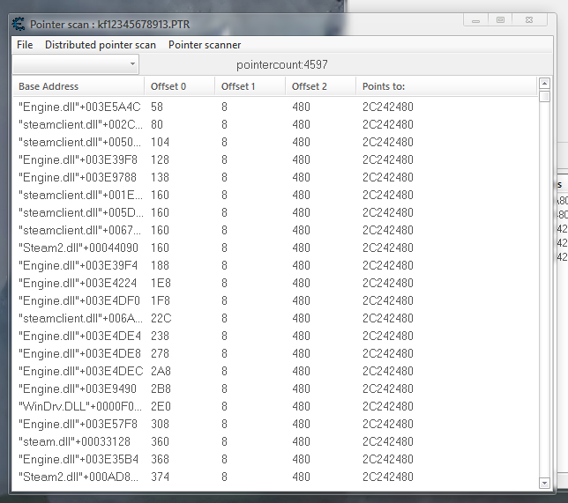The image size is (568, 503).
Task: Click Offset 0 value 58
Action: tap(157, 107)
